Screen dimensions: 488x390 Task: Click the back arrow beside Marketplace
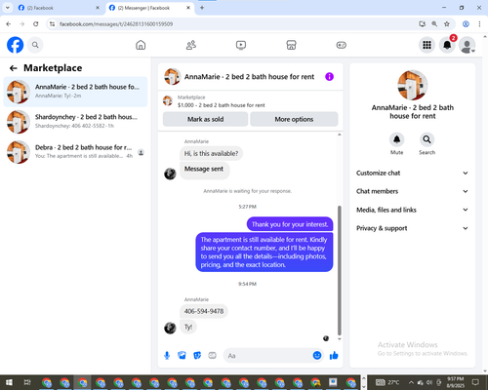[x=14, y=68]
